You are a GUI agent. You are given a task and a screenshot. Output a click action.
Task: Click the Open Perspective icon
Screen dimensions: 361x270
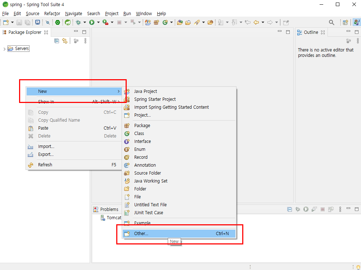[346, 22]
